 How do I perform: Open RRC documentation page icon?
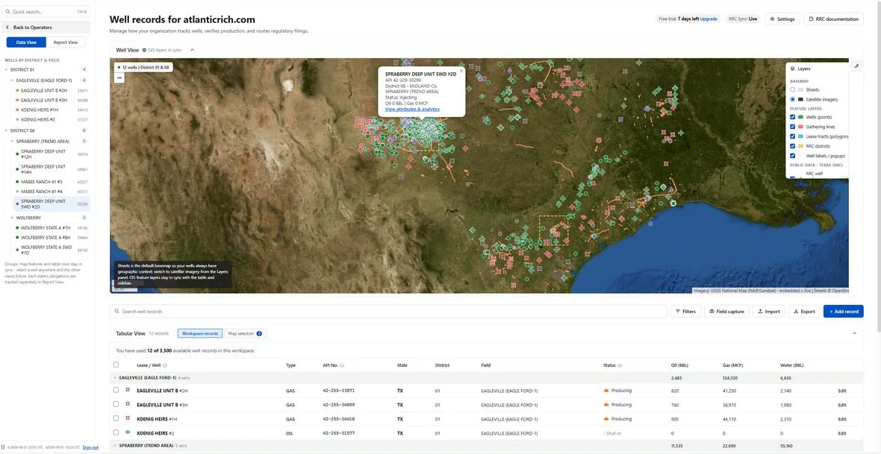point(811,19)
